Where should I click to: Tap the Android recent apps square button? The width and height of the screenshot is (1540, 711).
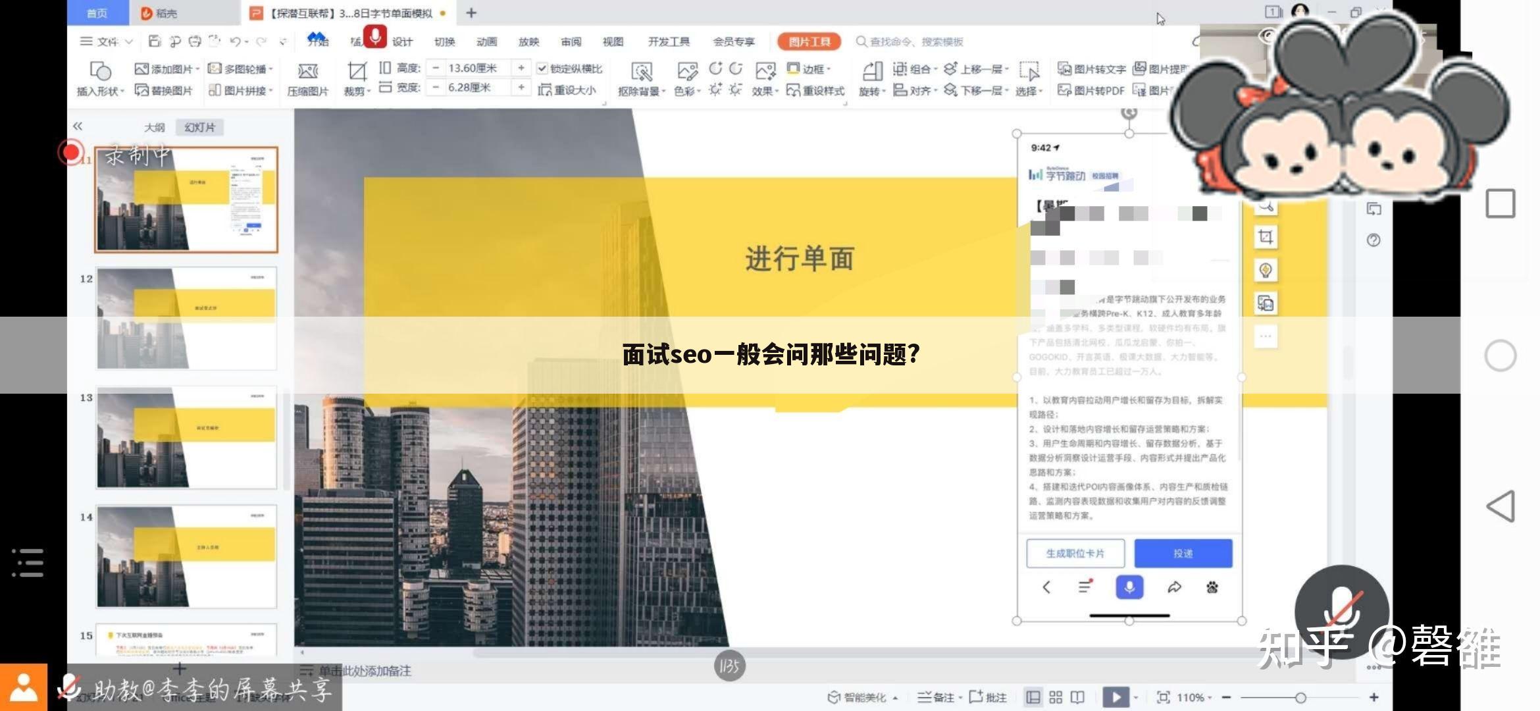pos(1501,203)
